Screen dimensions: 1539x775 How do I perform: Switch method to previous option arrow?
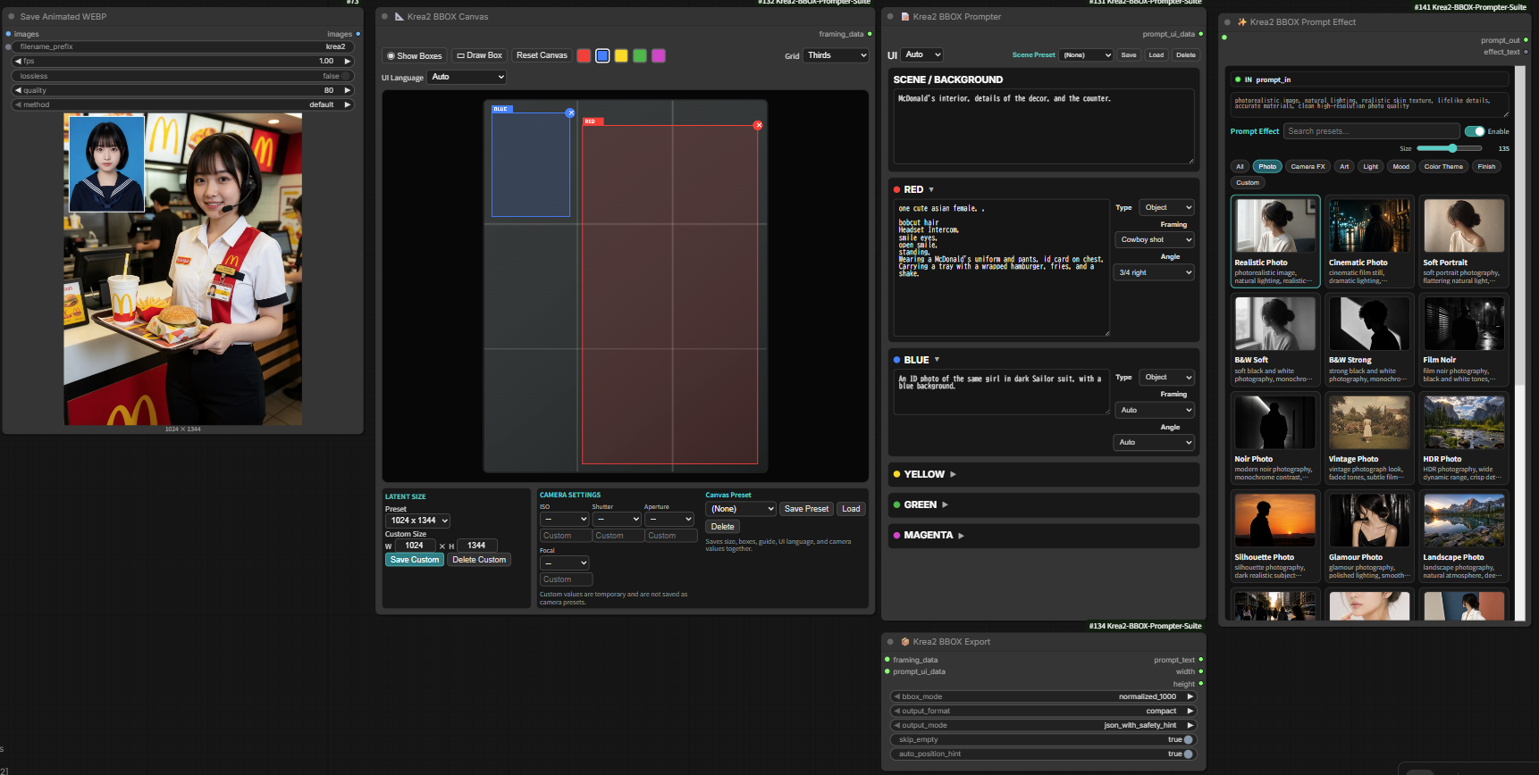coord(18,104)
